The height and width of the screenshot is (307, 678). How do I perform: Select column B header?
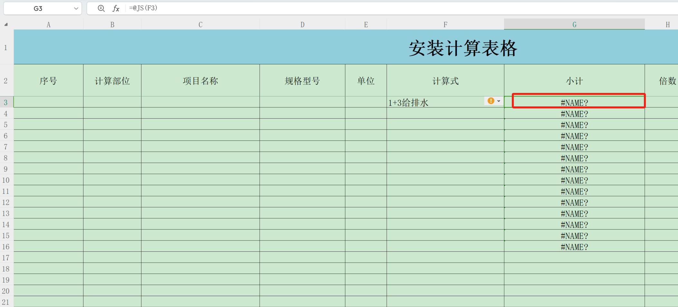click(x=112, y=24)
